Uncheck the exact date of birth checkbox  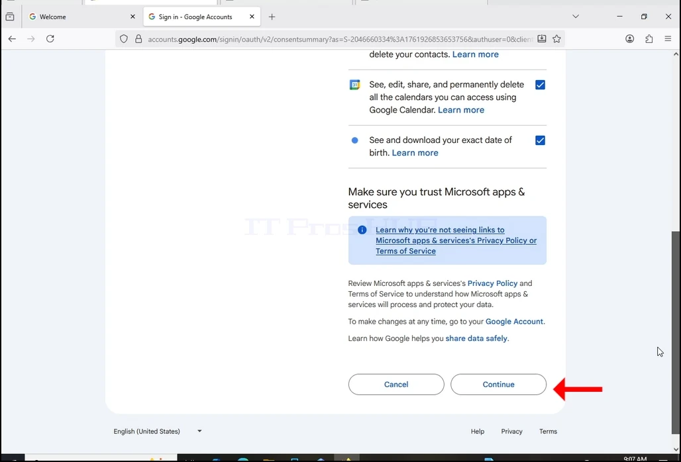click(x=541, y=140)
